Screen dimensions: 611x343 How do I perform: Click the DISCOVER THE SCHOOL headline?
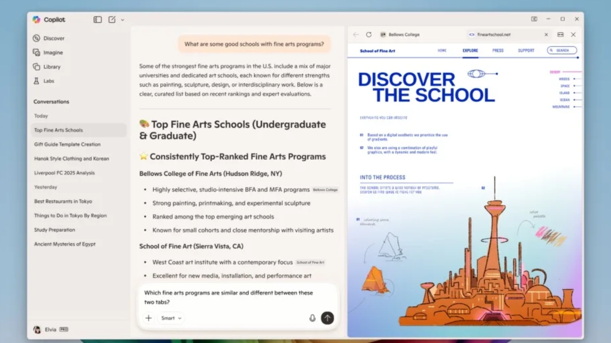pyautogui.click(x=426, y=87)
